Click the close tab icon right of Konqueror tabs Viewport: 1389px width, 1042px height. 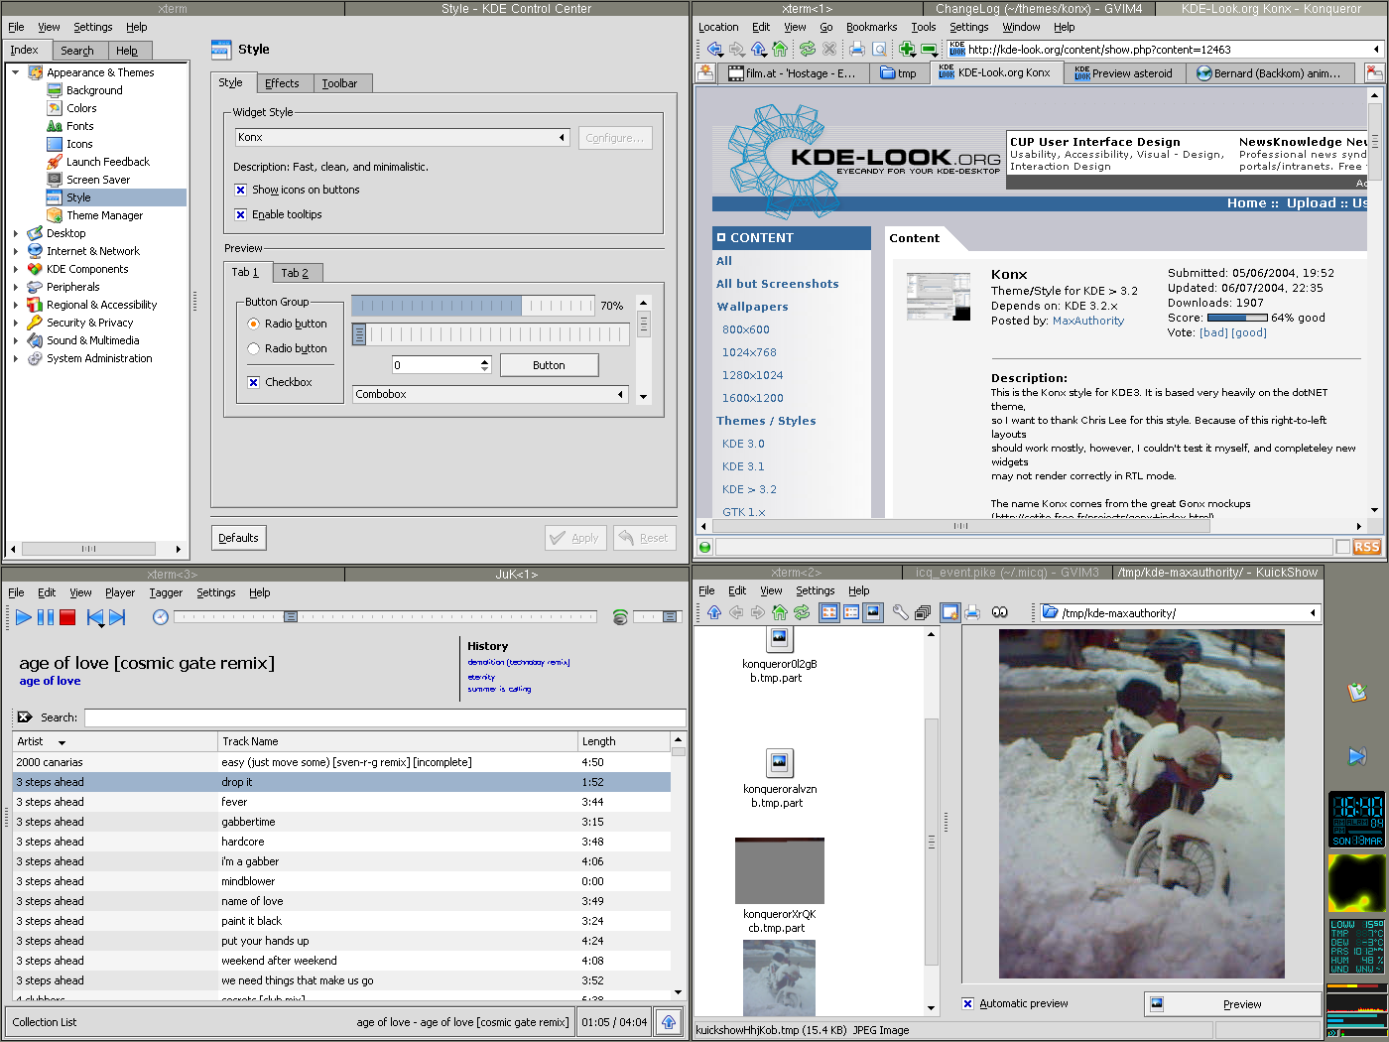click(x=1374, y=72)
